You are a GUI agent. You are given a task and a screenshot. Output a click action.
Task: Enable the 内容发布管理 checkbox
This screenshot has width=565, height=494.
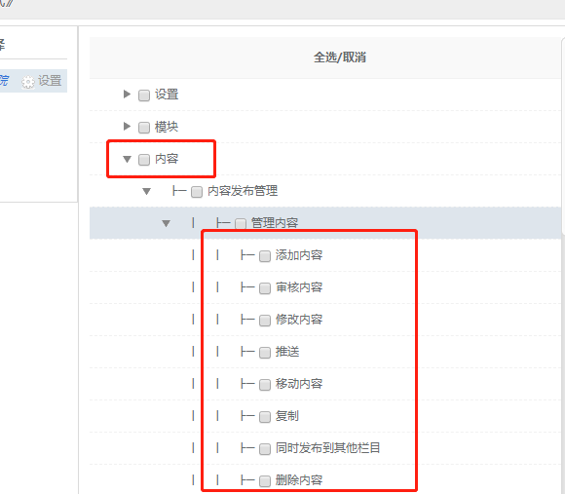click(x=197, y=192)
